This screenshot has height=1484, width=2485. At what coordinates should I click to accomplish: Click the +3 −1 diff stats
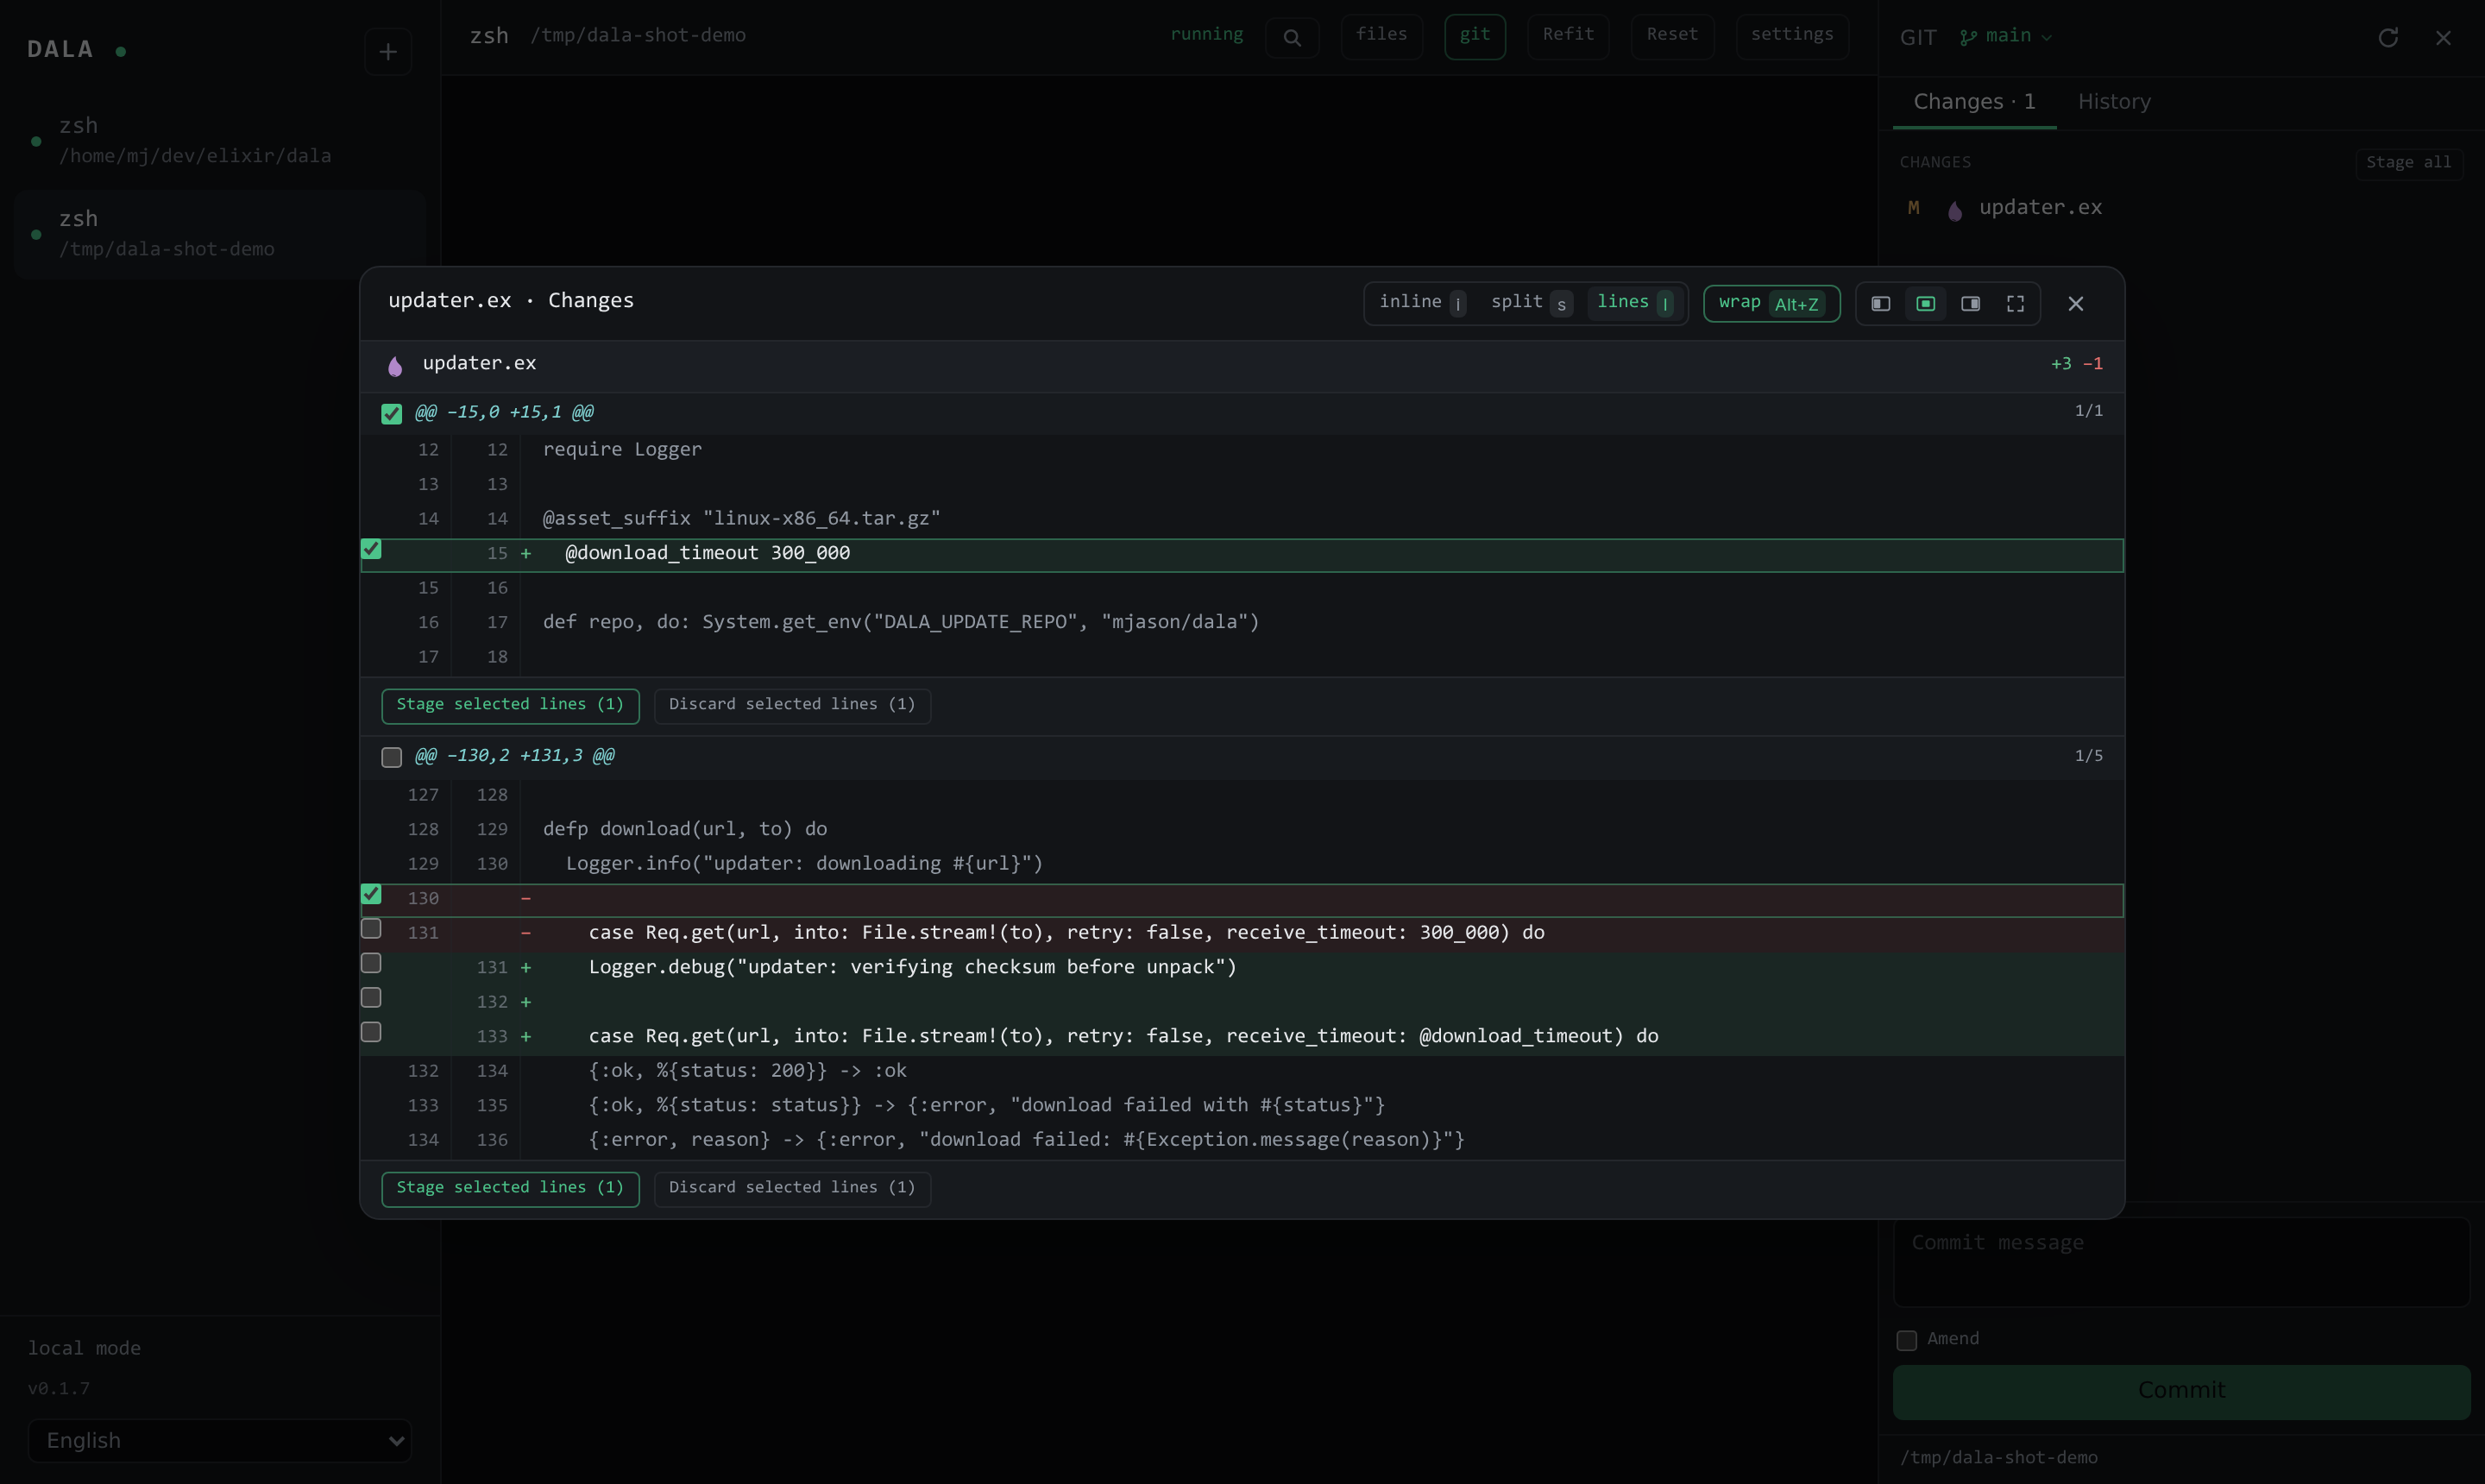2076,364
